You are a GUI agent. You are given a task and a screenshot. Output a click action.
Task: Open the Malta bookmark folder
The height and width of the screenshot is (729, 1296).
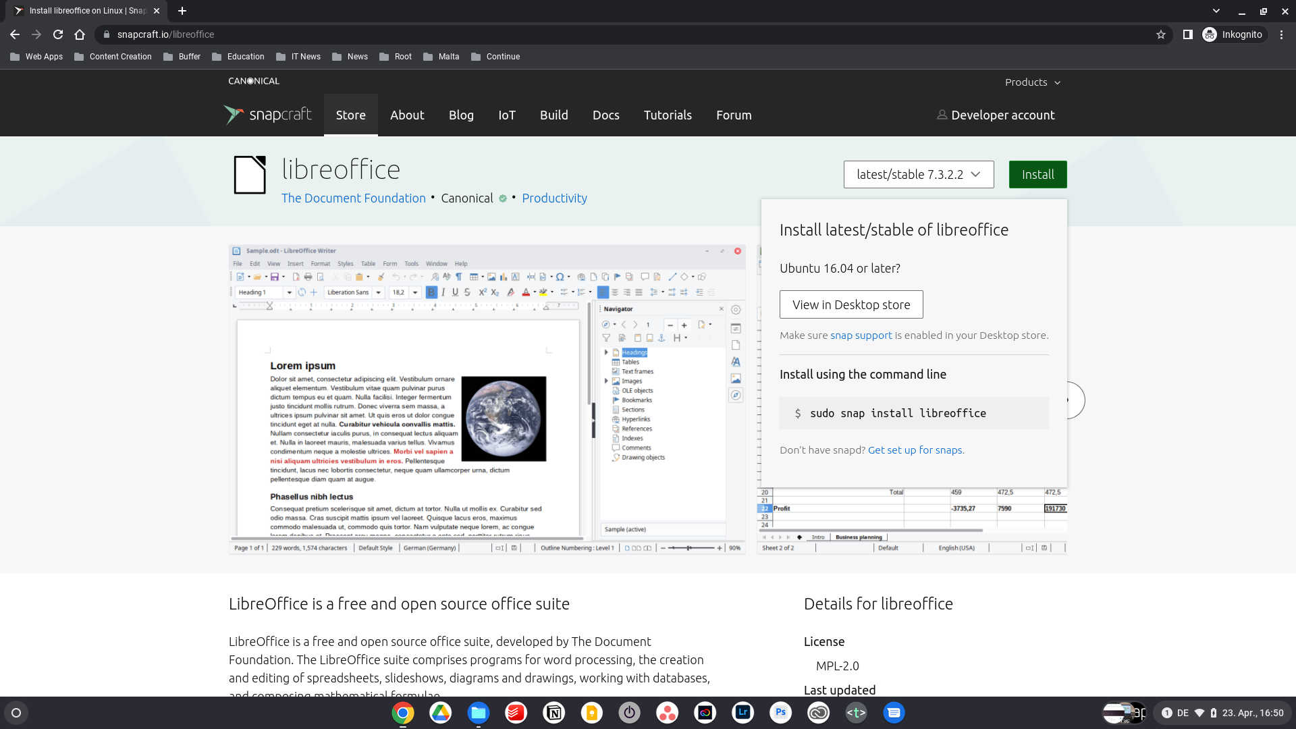[441, 57]
